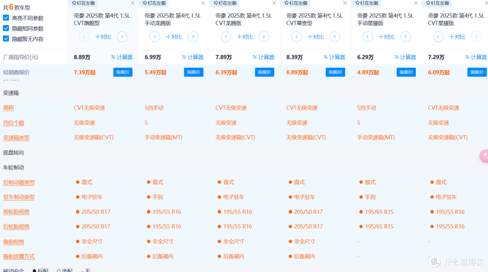
Task: Pin CVT星耀版 column to the left
Action: [x=437, y=3]
